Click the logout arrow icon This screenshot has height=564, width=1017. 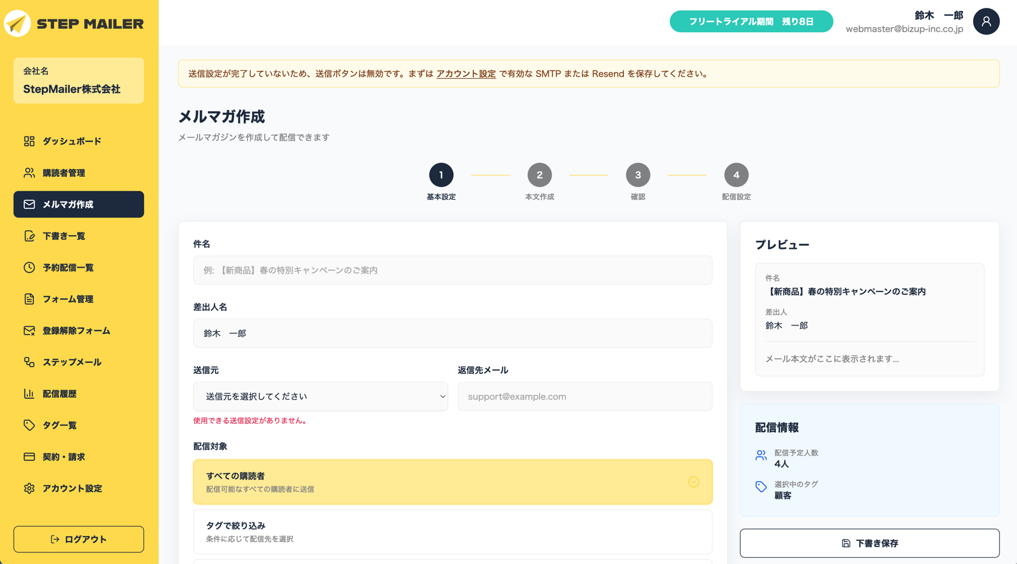coord(55,540)
